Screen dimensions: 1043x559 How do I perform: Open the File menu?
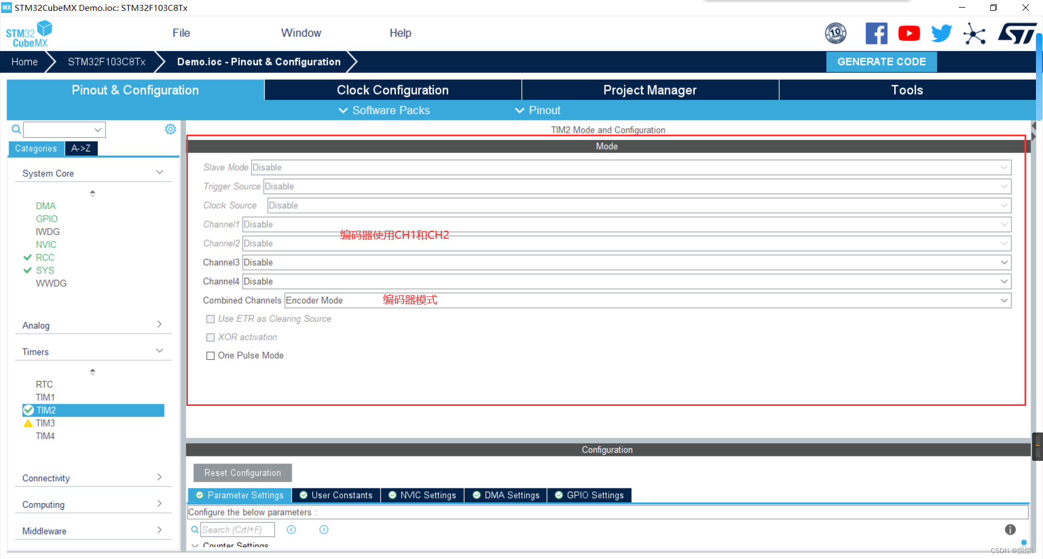[x=181, y=33]
